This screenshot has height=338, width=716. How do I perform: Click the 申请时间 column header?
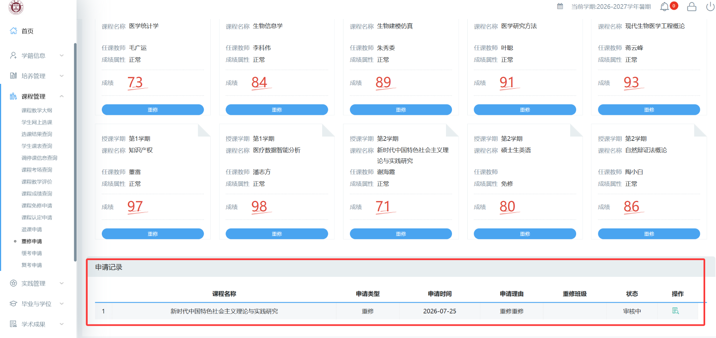[440, 294]
